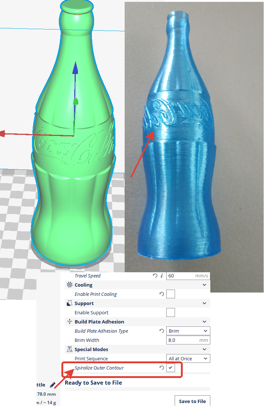Collapse the Build Plate Adhesion section
264x406 pixels.
[x=204, y=322]
